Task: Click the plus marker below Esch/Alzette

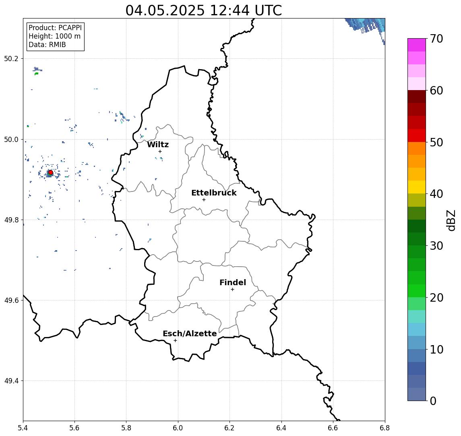Action: coord(175,341)
